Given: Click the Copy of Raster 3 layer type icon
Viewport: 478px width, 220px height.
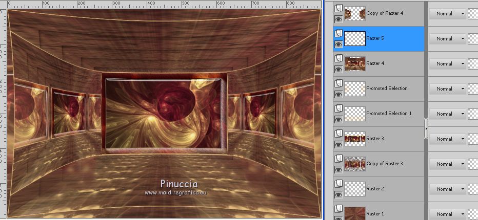Looking at the screenshot, I should click(338, 159).
